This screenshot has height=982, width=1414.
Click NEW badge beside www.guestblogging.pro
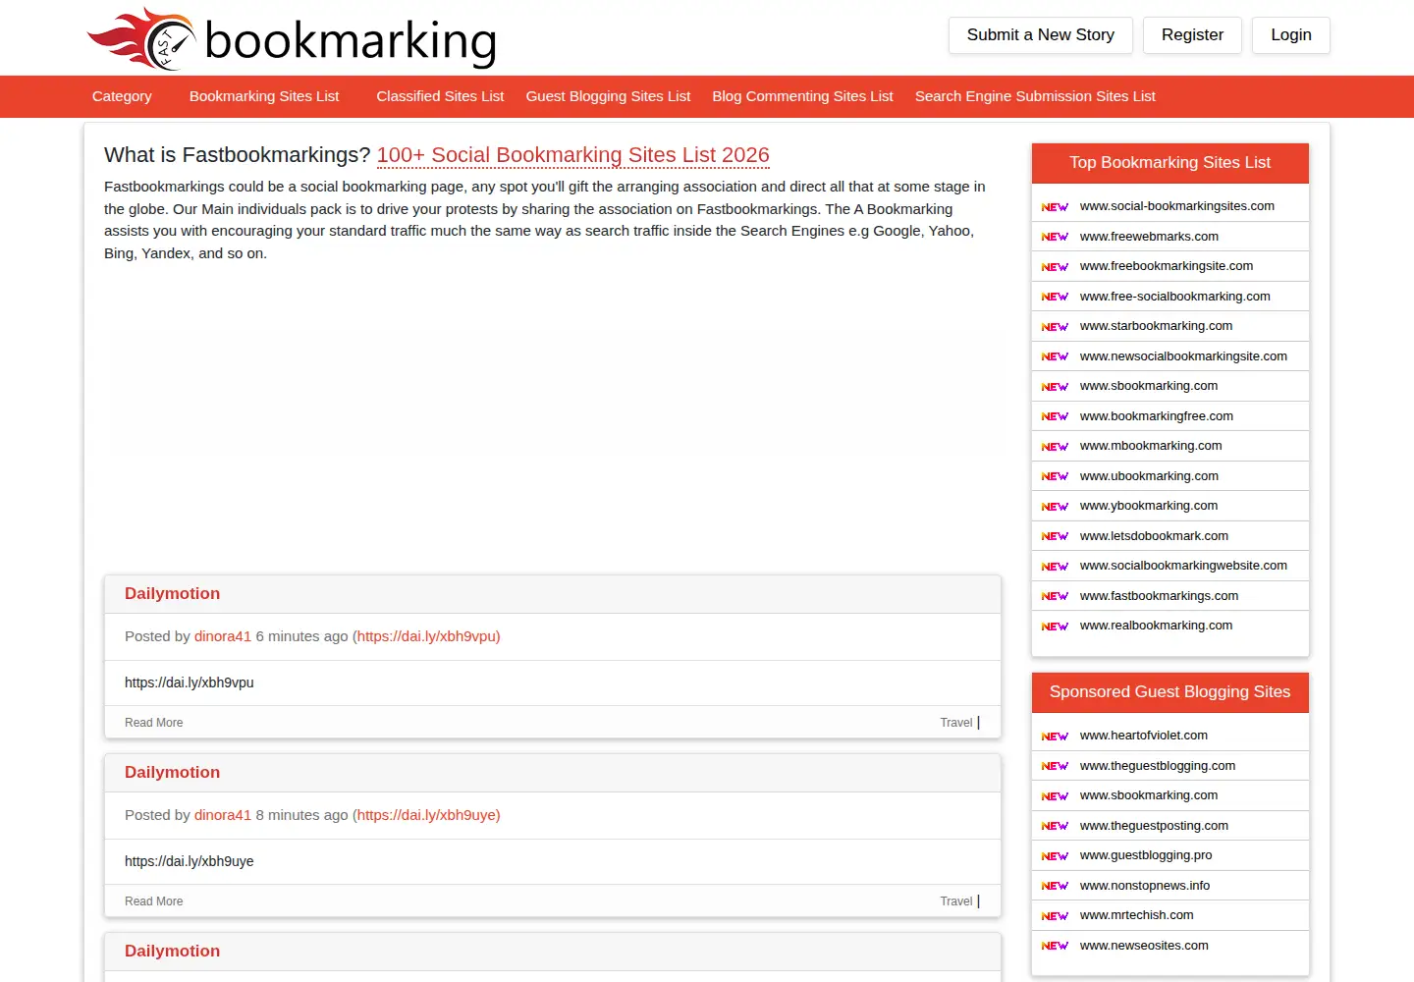click(1055, 856)
